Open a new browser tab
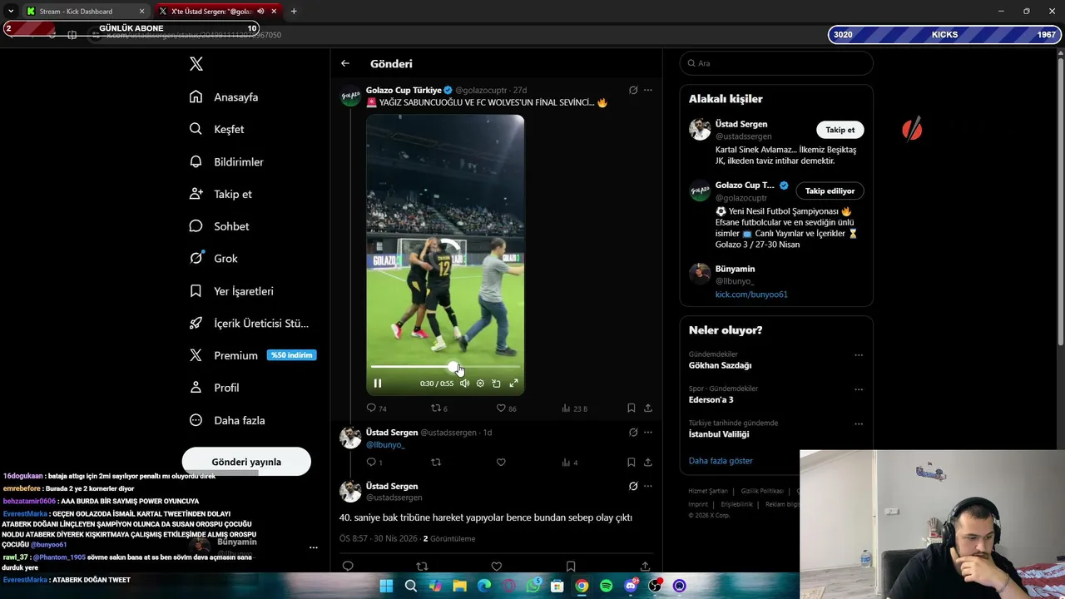 (294, 12)
